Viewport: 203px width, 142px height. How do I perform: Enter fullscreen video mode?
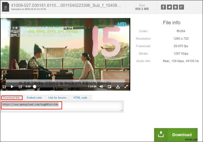[126, 87]
